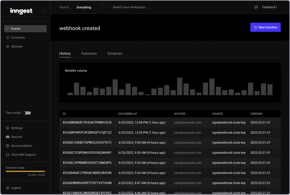Click tallest bar in Monthly volume chart

coord(179,86)
